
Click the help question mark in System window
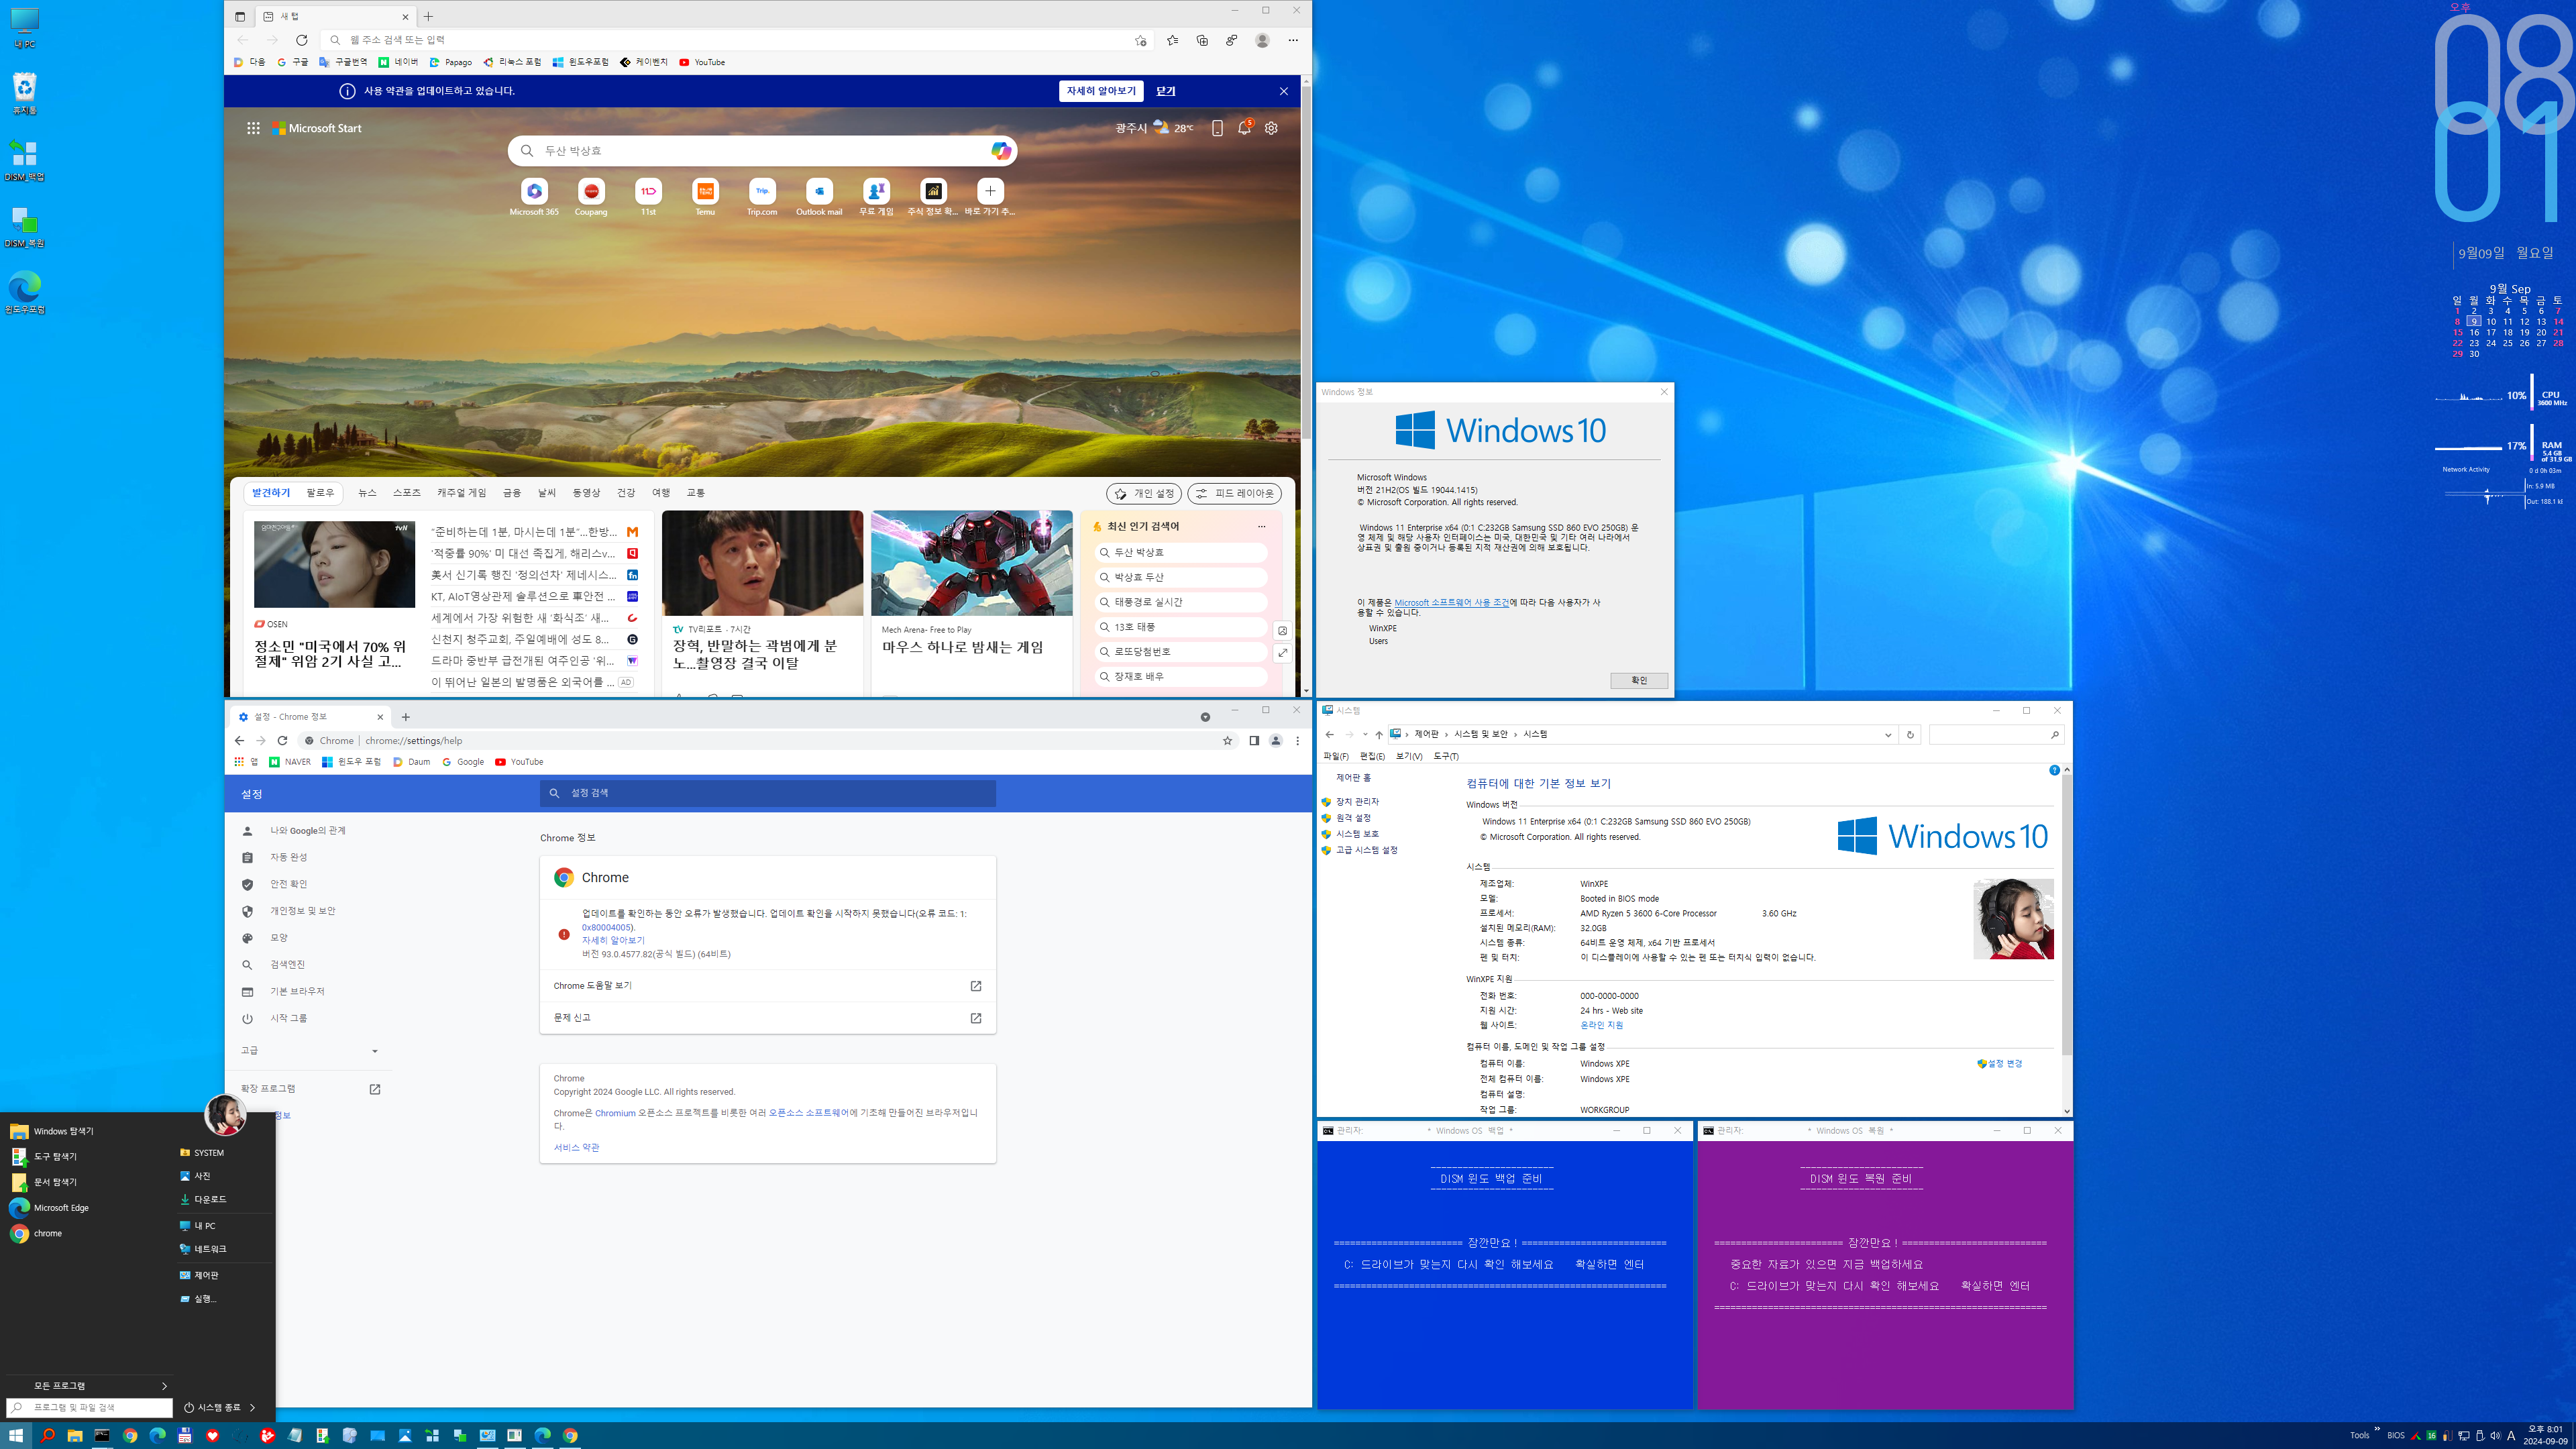click(x=2054, y=770)
